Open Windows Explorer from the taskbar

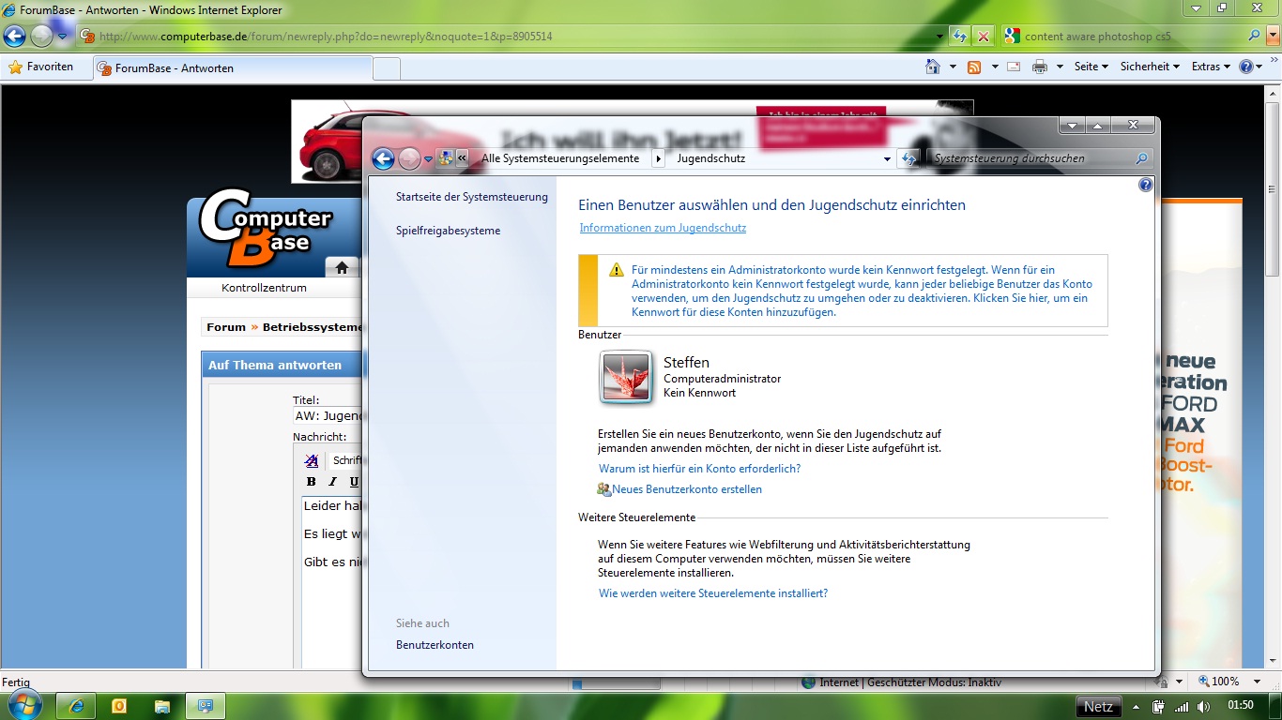click(162, 706)
